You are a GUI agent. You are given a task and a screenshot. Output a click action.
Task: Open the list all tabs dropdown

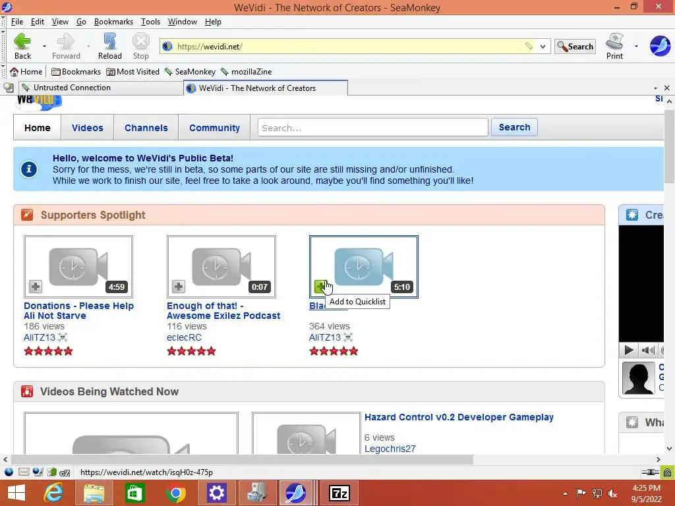(655, 88)
